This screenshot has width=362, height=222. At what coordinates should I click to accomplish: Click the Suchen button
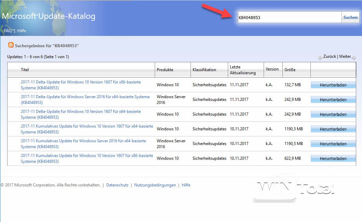pos(350,17)
